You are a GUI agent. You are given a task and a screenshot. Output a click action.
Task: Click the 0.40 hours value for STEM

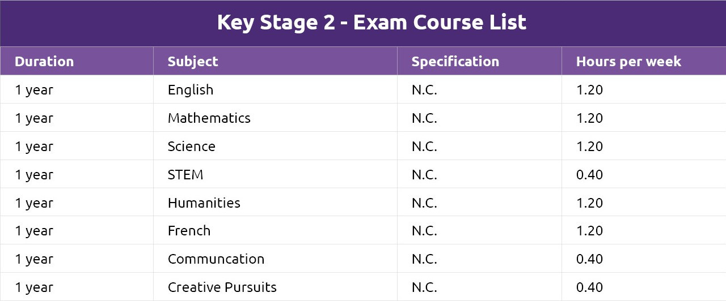pyautogui.click(x=589, y=175)
